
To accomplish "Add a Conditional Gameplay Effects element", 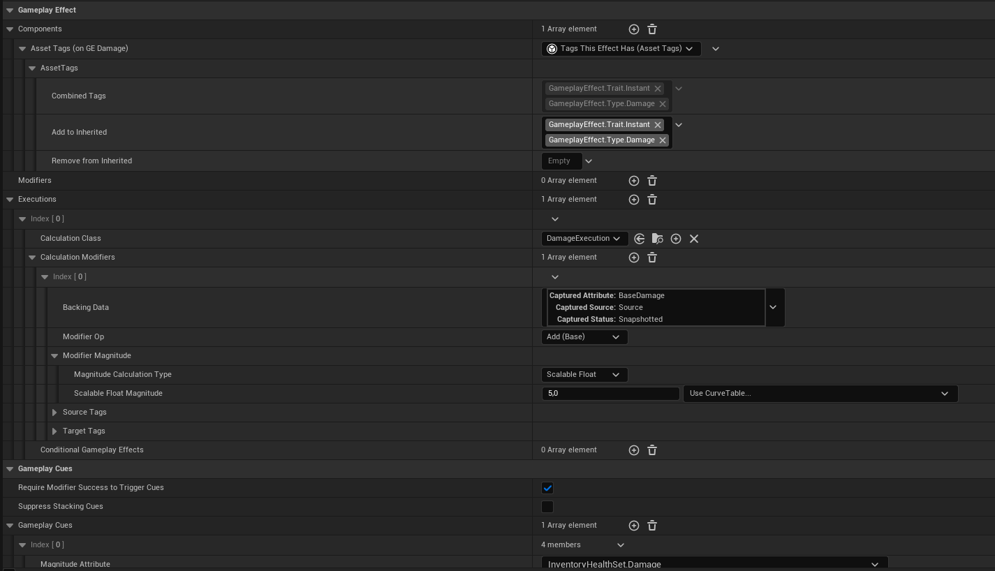I will (633, 450).
